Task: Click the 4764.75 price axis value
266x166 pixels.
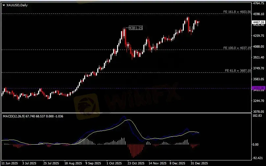Action: 258,3
